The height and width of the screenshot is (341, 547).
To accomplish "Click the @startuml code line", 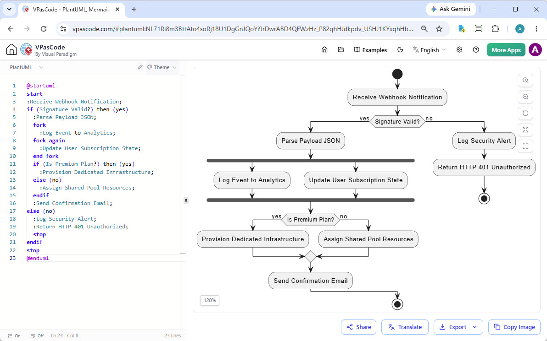I will pyautogui.click(x=41, y=86).
